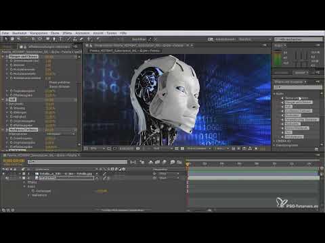Expand Effekte group under layer 2
Screen dimensions: 325x243
pos(24,182)
